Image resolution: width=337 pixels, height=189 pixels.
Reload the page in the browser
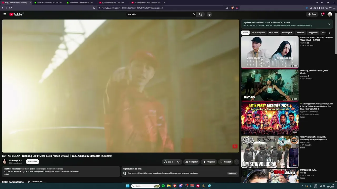click(x=11, y=8)
